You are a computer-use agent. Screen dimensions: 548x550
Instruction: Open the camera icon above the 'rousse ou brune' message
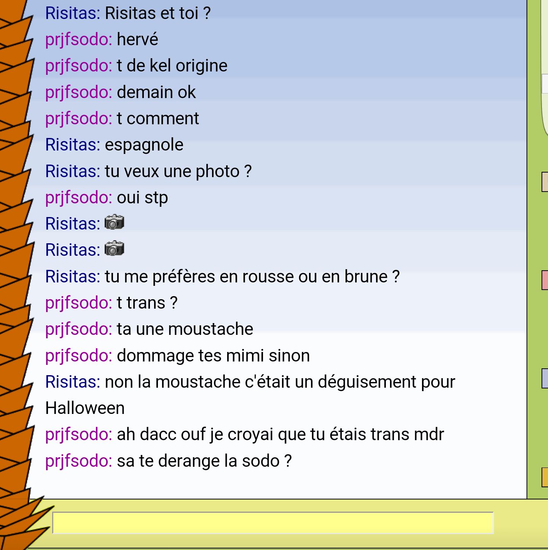114,249
